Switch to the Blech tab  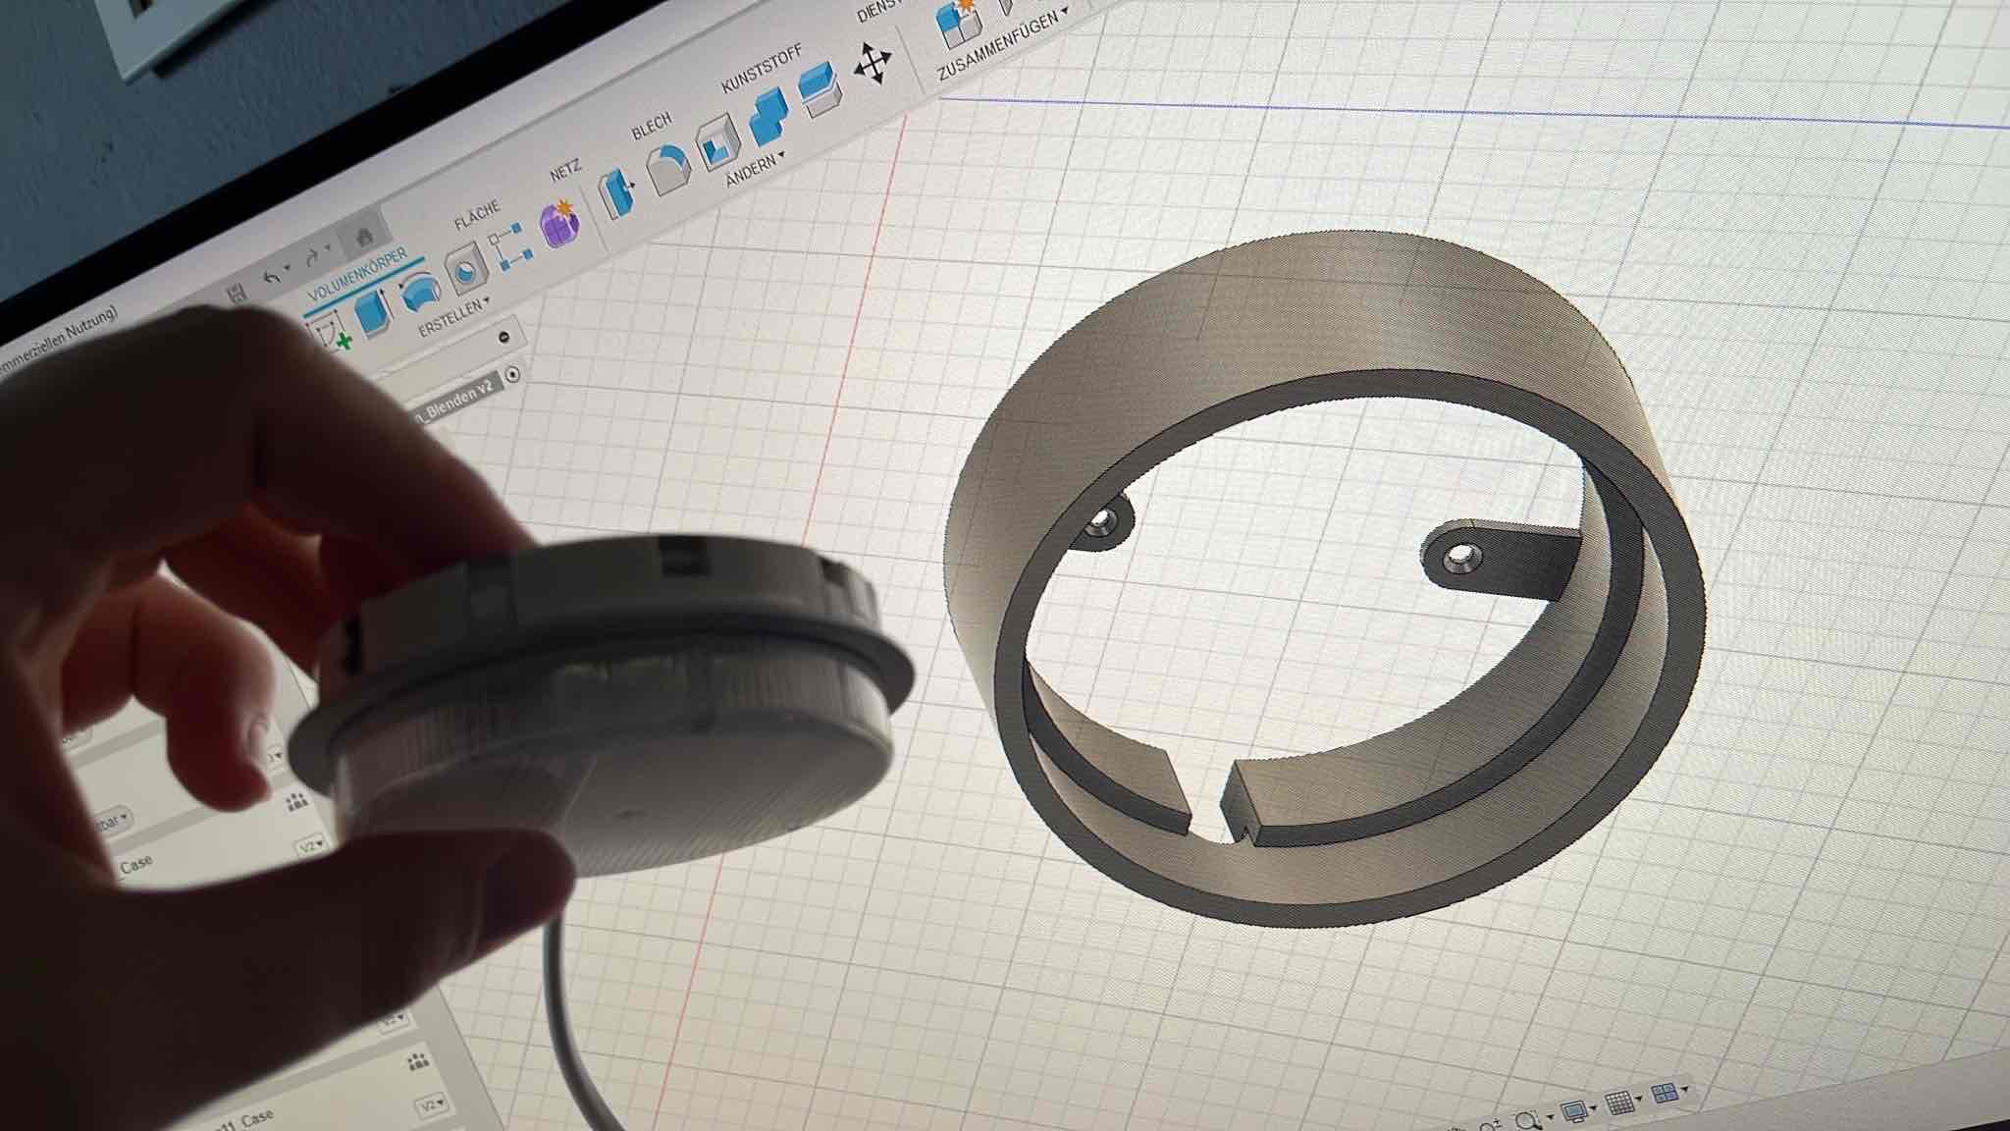(652, 127)
